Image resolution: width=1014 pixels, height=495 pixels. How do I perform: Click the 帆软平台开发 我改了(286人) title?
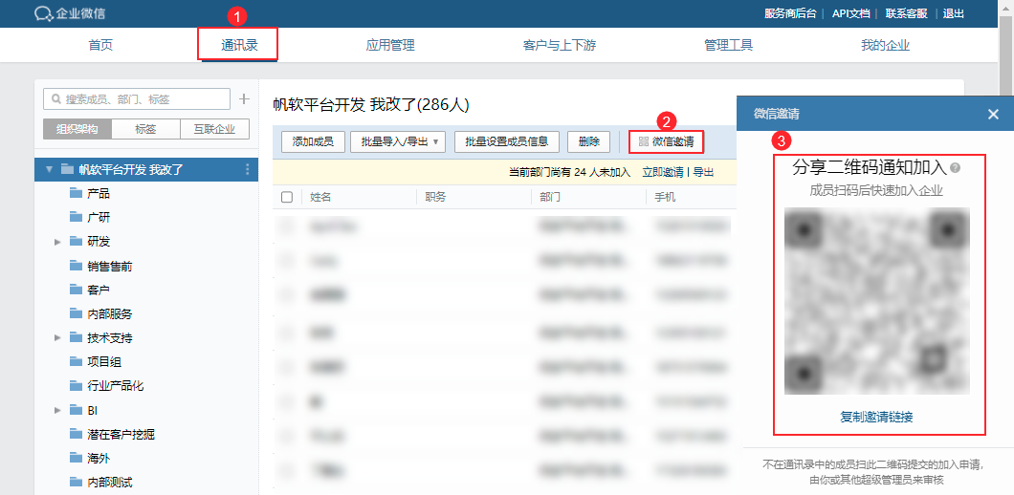pos(370,105)
